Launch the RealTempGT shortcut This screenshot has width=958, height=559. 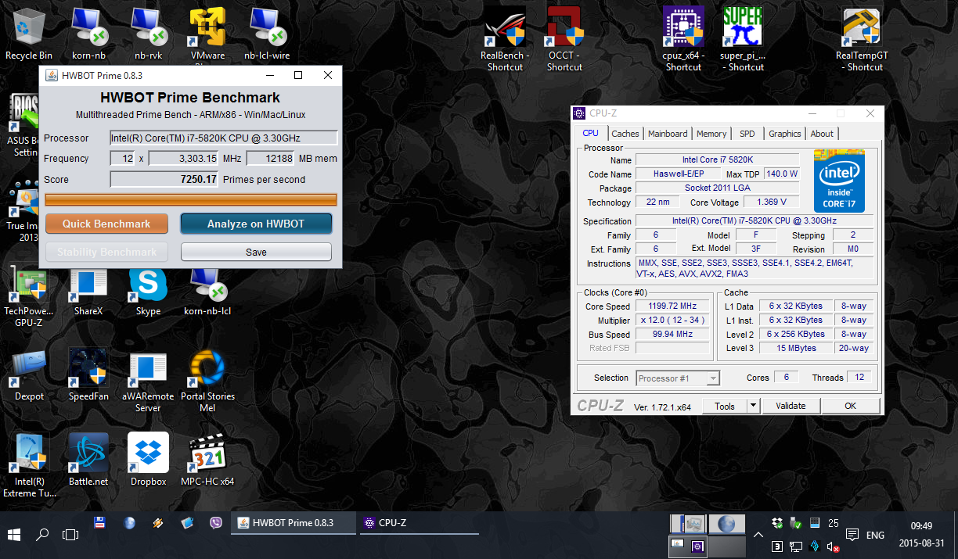click(x=862, y=39)
